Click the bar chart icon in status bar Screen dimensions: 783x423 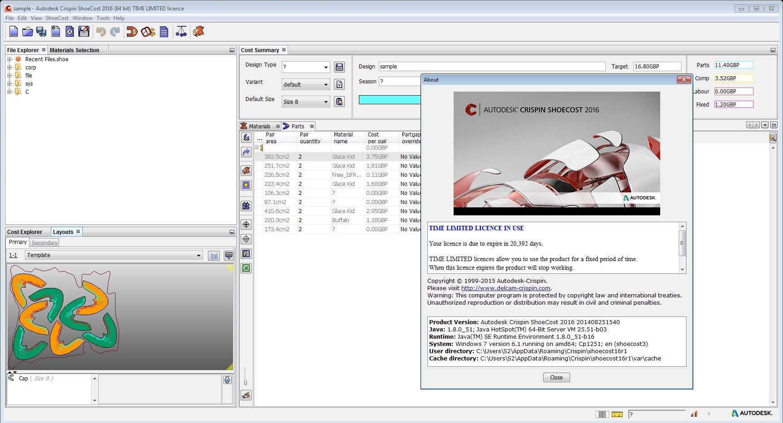pyautogui.click(x=694, y=414)
